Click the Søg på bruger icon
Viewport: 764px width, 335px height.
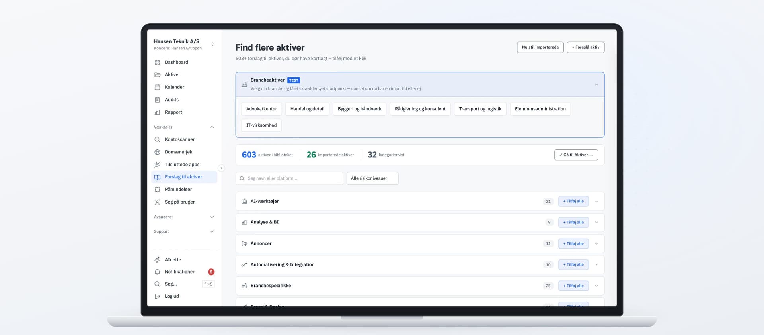(x=157, y=202)
